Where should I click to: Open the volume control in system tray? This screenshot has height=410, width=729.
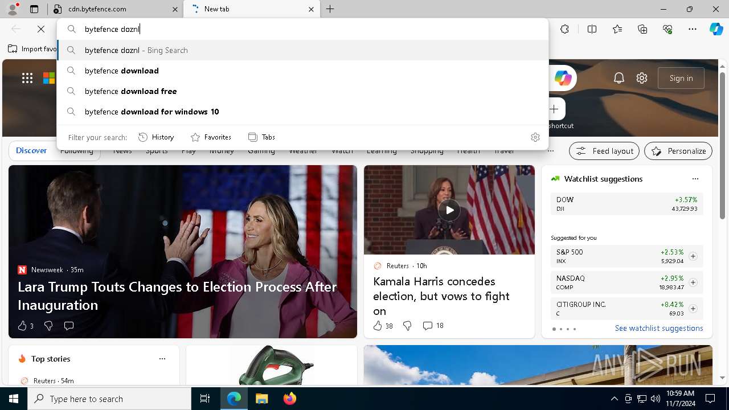[x=655, y=399]
